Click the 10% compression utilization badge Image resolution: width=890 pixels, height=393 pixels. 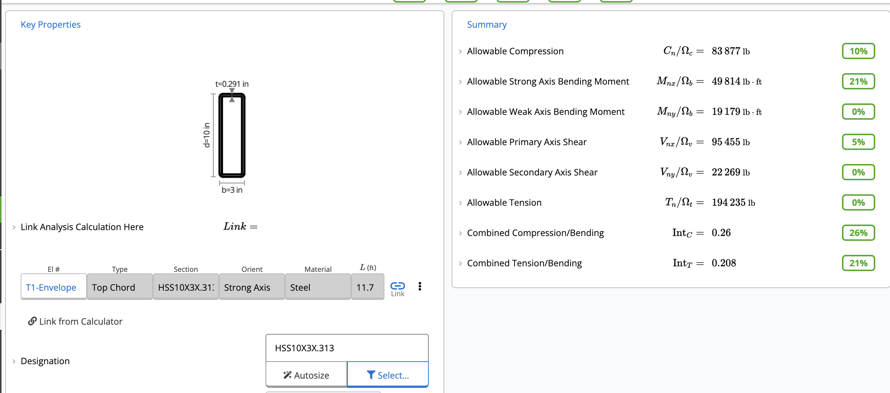[858, 51]
